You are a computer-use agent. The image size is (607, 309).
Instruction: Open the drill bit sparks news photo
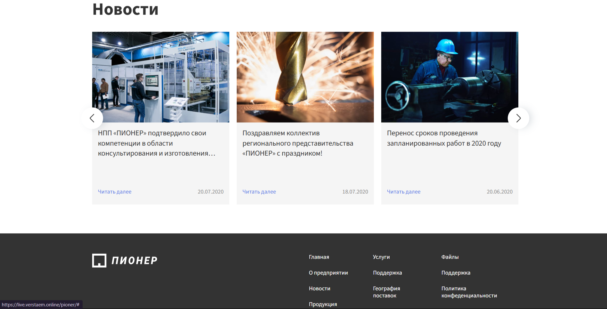(x=305, y=77)
